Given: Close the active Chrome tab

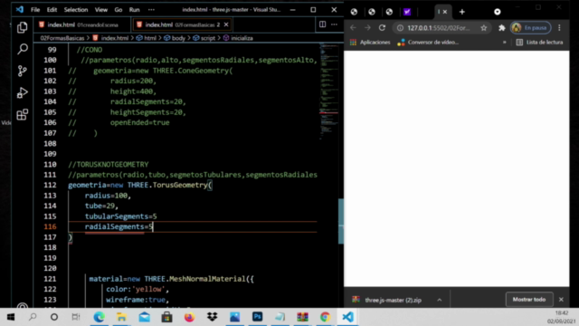Looking at the screenshot, I should 445,12.
